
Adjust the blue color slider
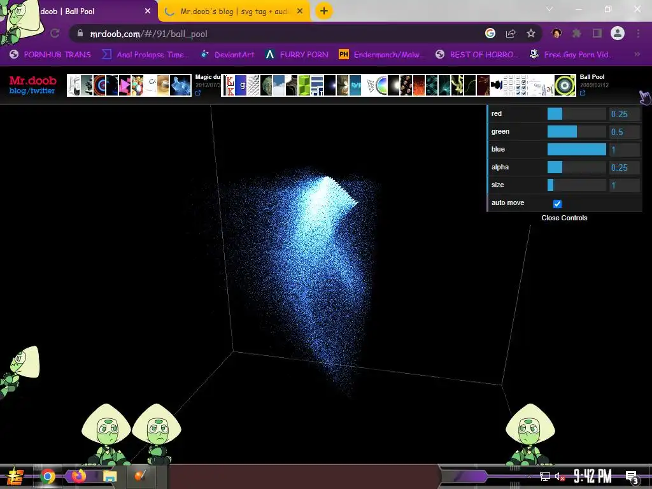pos(576,150)
